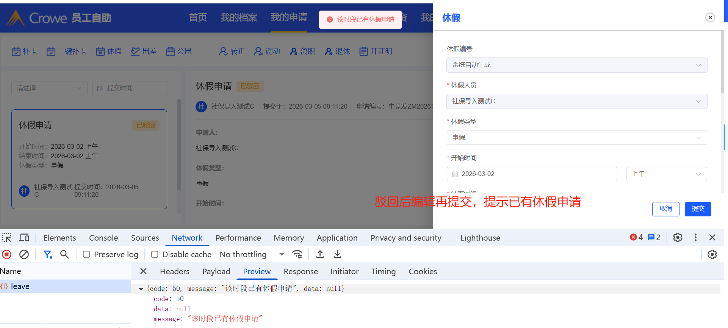Select the 休假申请 card in the list
The height and width of the screenshot is (328, 728).
(x=89, y=159)
